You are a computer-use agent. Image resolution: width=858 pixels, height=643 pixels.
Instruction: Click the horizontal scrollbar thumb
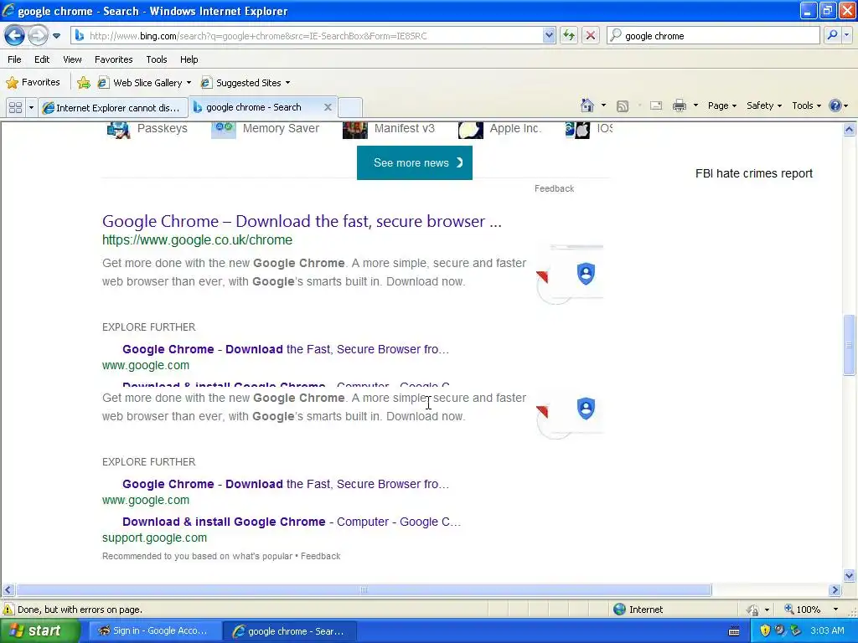coord(364,590)
